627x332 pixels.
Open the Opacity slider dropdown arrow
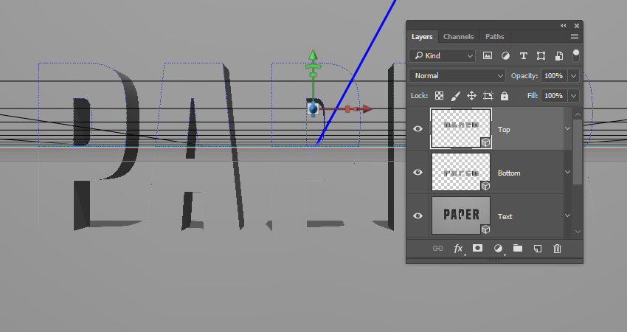[x=573, y=75]
